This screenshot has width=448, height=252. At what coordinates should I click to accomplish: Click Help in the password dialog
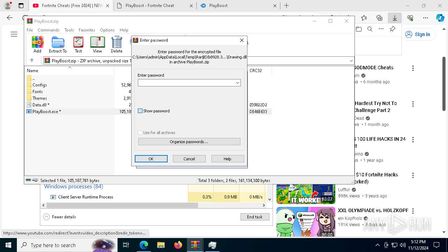pos(227,159)
